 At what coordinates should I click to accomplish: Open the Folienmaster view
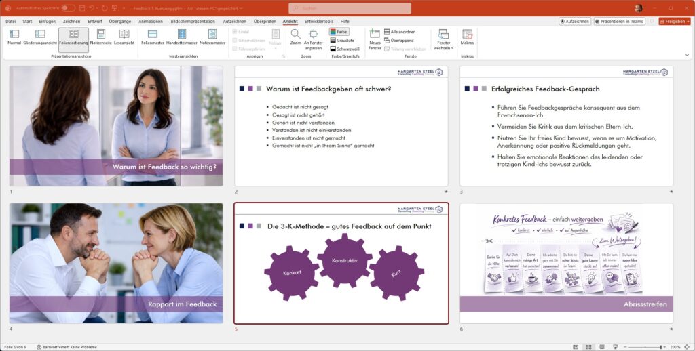click(153, 37)
